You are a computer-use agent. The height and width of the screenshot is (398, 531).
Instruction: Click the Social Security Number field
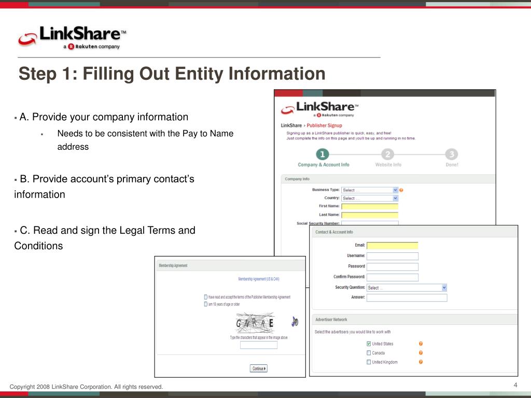[370, 223]
